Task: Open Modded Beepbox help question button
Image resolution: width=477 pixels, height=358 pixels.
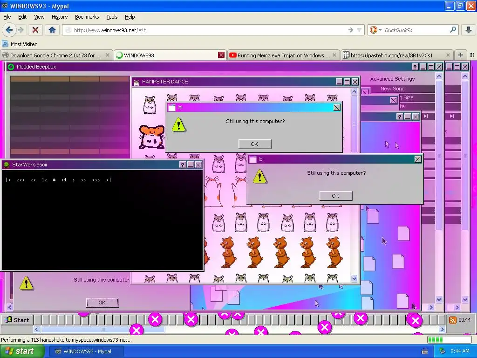Action: (415, 67)
